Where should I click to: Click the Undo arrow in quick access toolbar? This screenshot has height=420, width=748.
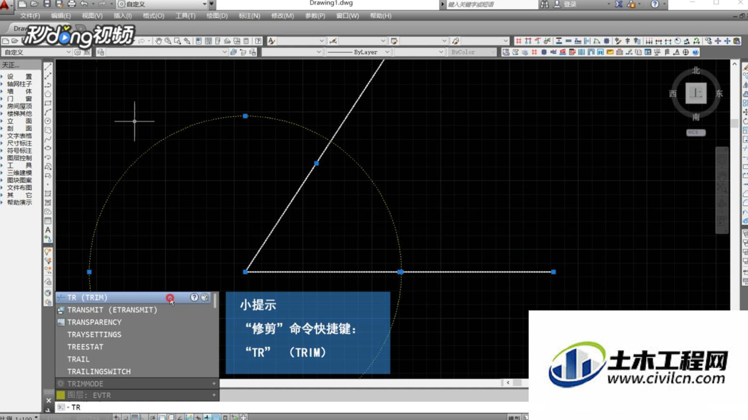click(84, 4)
